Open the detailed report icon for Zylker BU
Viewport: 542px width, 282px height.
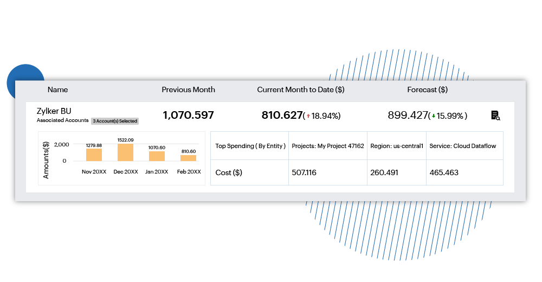(x=495, y=115)
